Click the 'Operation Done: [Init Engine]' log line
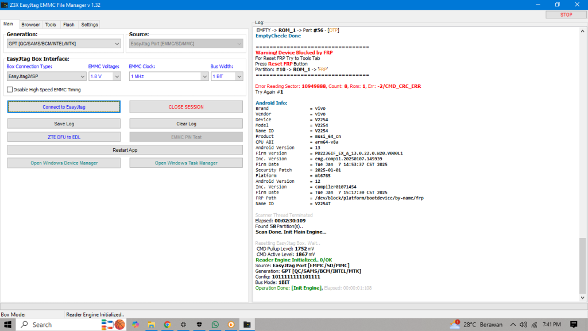The width and height of the screenshot is (588, 331). click(x=288, y=288)
